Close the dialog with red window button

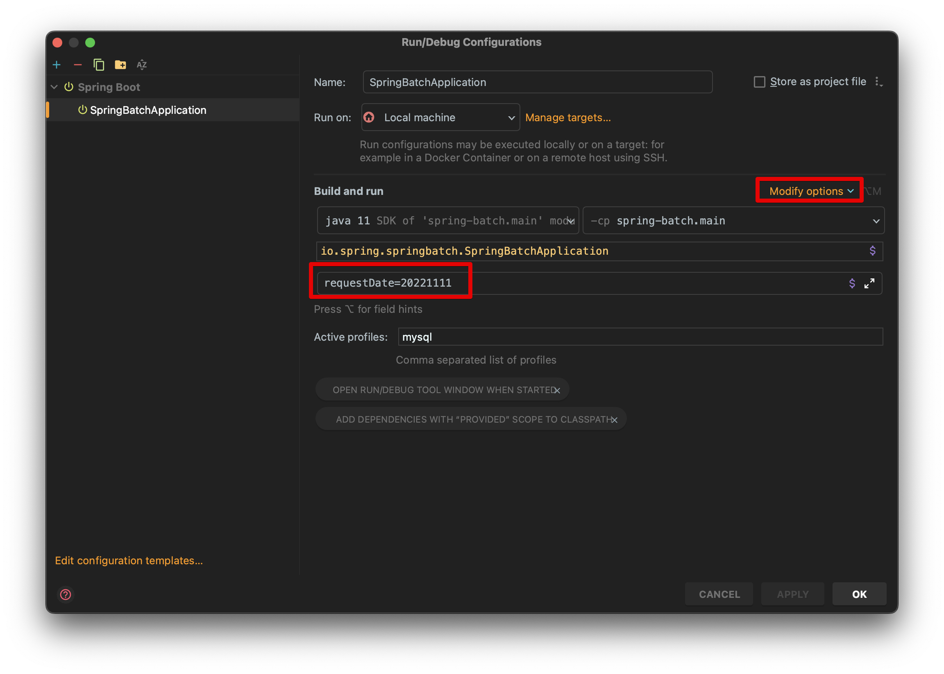(x=58, y=42)
